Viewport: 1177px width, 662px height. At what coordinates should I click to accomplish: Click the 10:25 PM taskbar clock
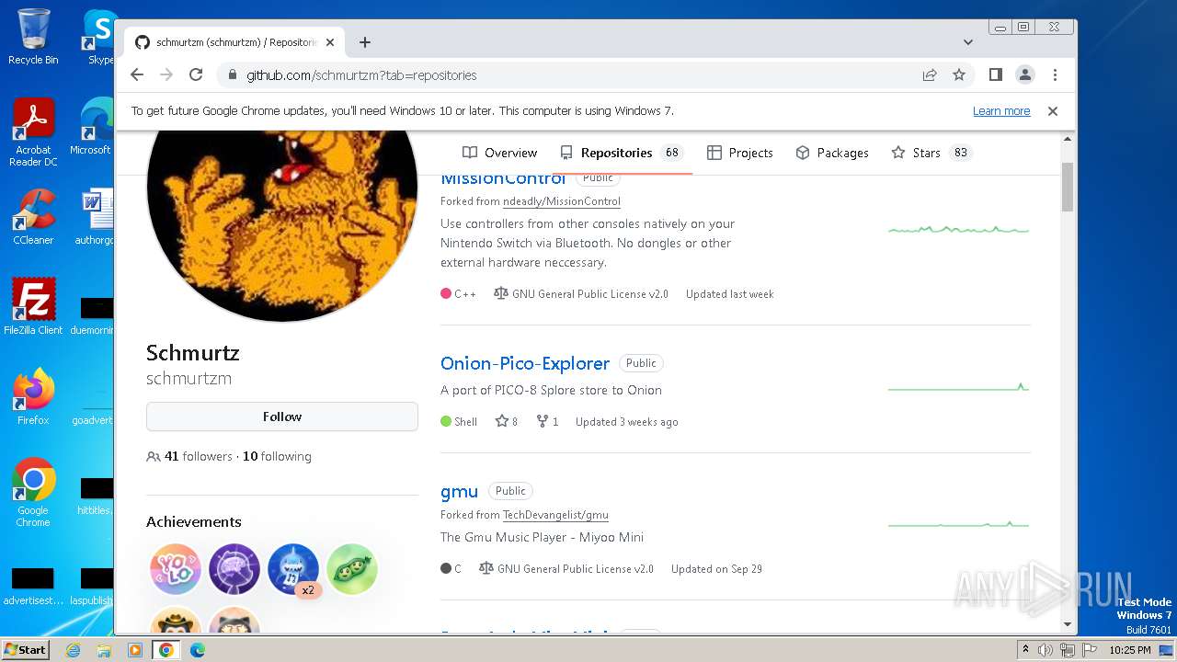click(1129, 650)
